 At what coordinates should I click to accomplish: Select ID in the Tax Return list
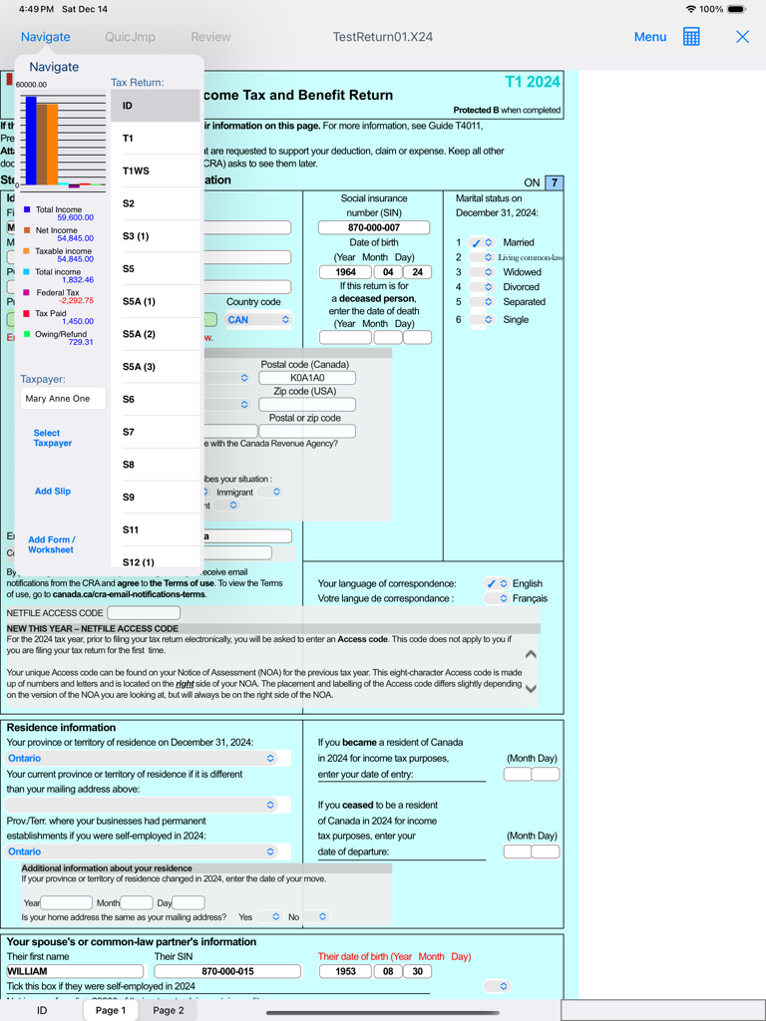click(x=155, y=106)
